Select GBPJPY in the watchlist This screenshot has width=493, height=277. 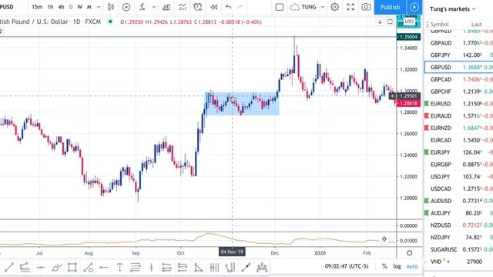tap(459, 55)
